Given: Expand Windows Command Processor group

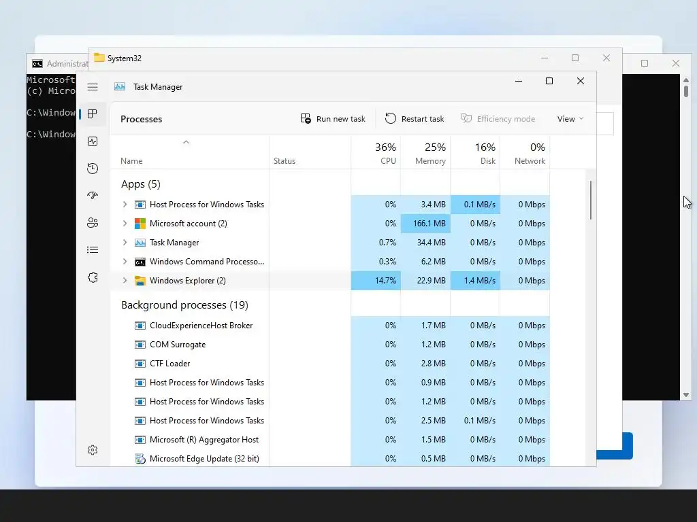Looking at the screenshot, I should pos(125,262).
